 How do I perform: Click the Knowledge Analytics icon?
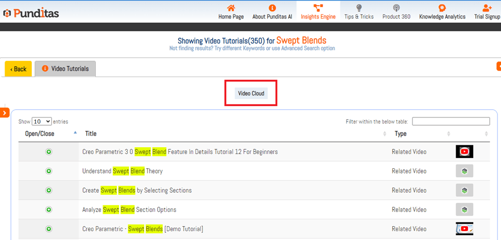pyautogui.click(x=442, y=8)
